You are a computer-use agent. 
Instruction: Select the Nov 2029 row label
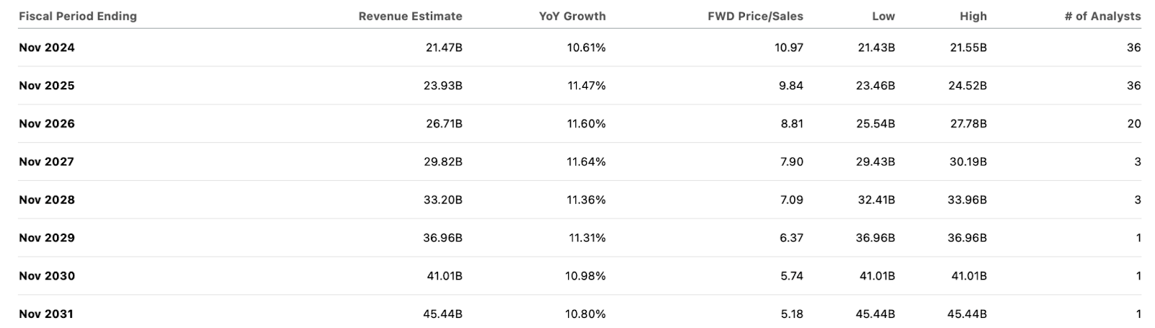[x=47, y=238]
